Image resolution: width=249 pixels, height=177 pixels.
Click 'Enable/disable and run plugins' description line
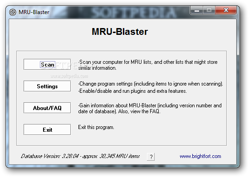point(132,91)
